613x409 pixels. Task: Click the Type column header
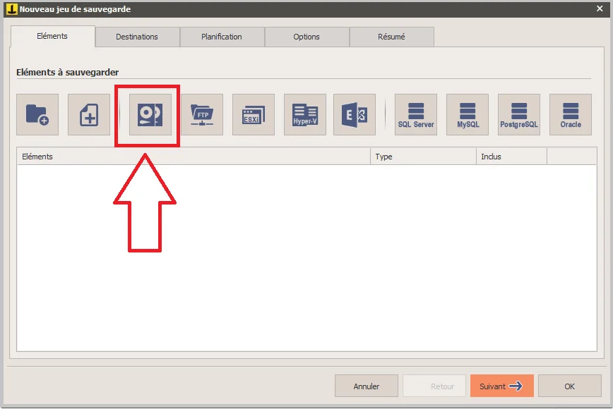tap(423, 157)
